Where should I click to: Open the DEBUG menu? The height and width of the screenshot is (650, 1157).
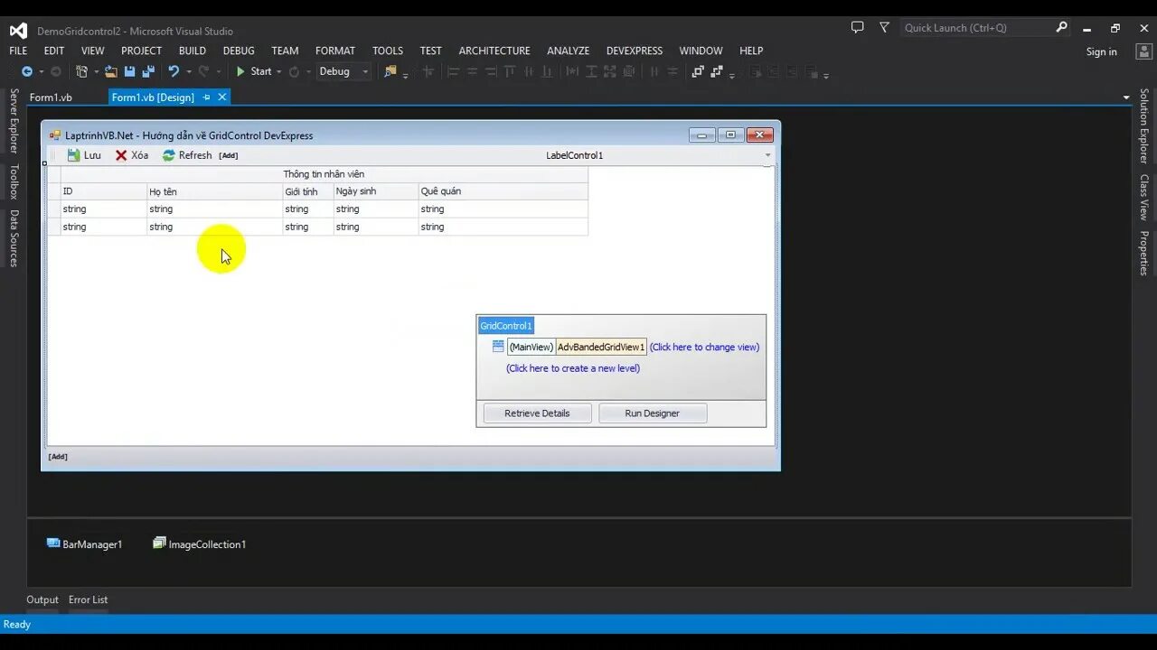(239, 51)
